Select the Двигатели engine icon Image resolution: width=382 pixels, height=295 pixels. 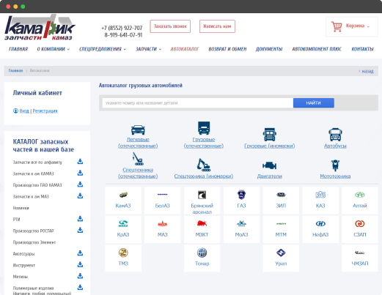[269, 165]
